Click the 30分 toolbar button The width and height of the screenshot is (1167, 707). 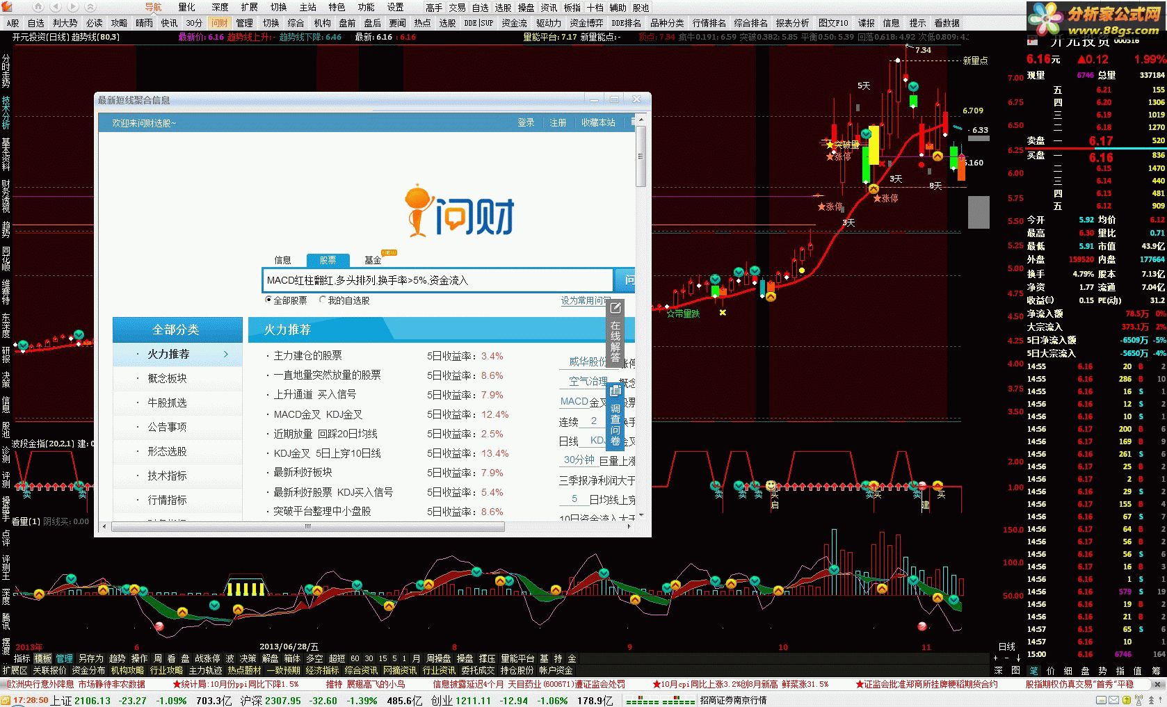click(x=194, y=23)
